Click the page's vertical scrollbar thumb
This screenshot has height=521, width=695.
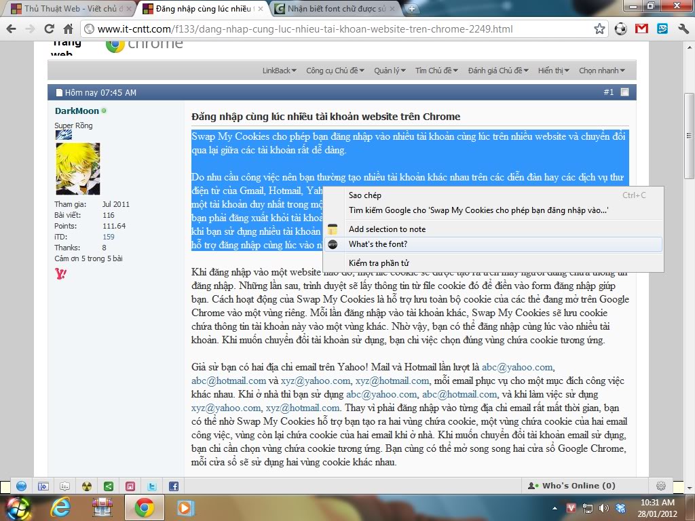tap(688, 136)
